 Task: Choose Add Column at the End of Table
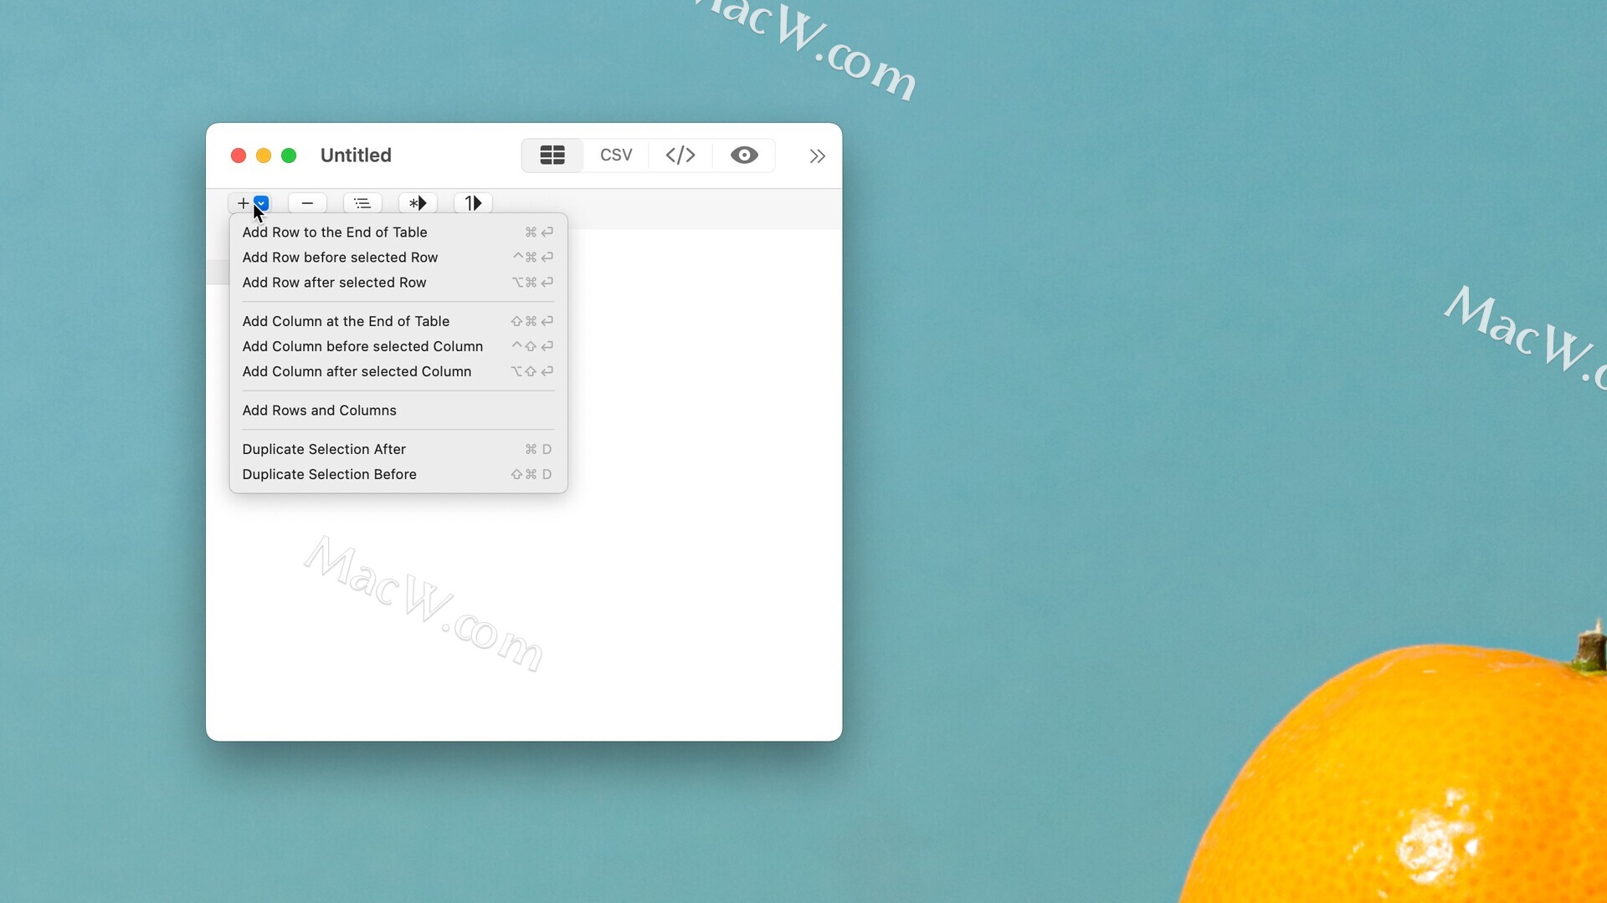click(x=398, y=321)
